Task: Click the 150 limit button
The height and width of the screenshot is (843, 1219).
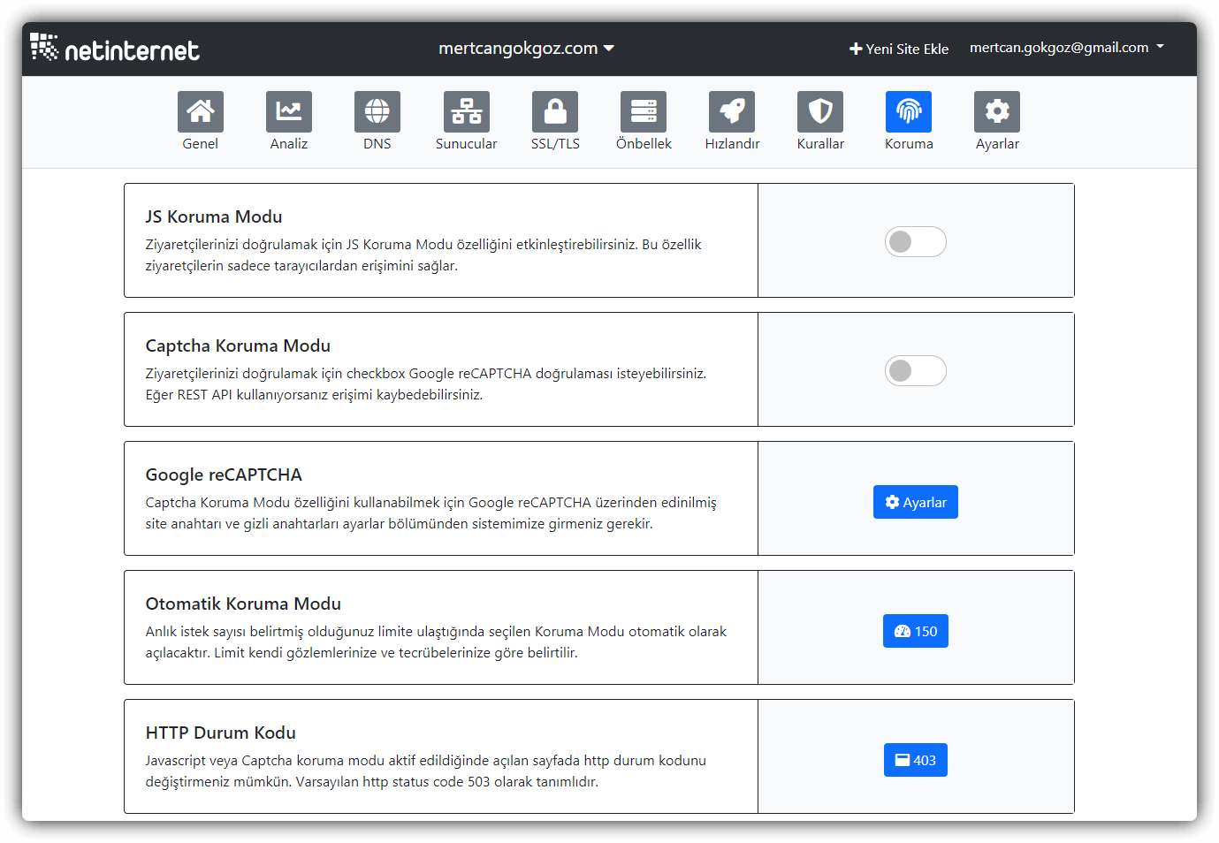Action: pos(916,631)
